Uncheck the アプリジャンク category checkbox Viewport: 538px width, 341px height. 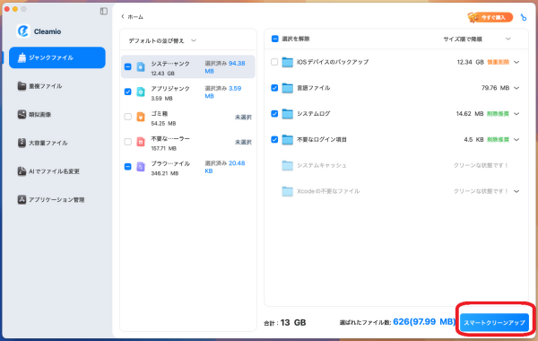(x=127, y=92)
